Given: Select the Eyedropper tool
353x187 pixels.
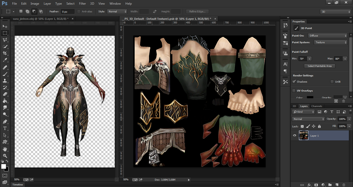Looking at the screenshot, I should pyautogui.click(x=5, y=60).
